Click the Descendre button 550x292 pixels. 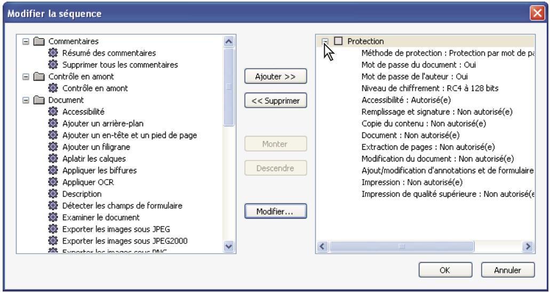(x=276, y=168)
